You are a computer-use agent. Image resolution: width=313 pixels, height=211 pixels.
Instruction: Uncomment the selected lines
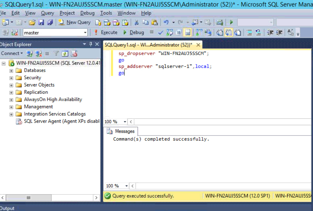point(258,32)
